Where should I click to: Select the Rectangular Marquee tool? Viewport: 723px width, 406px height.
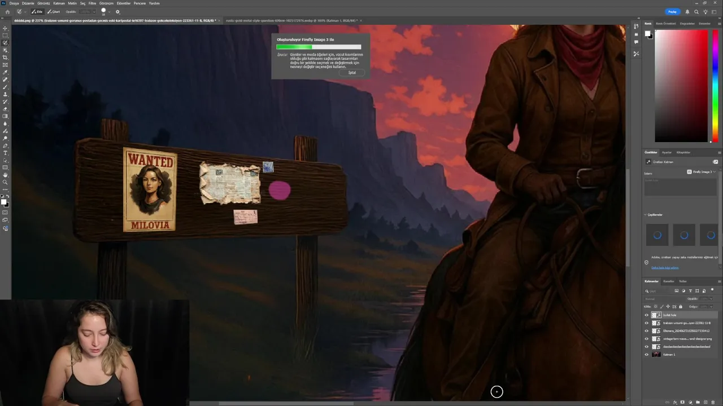coord(5,36)
